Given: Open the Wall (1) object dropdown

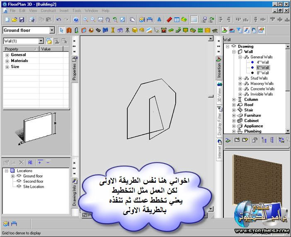Looking at the screenshot, I should pos(41,41).
